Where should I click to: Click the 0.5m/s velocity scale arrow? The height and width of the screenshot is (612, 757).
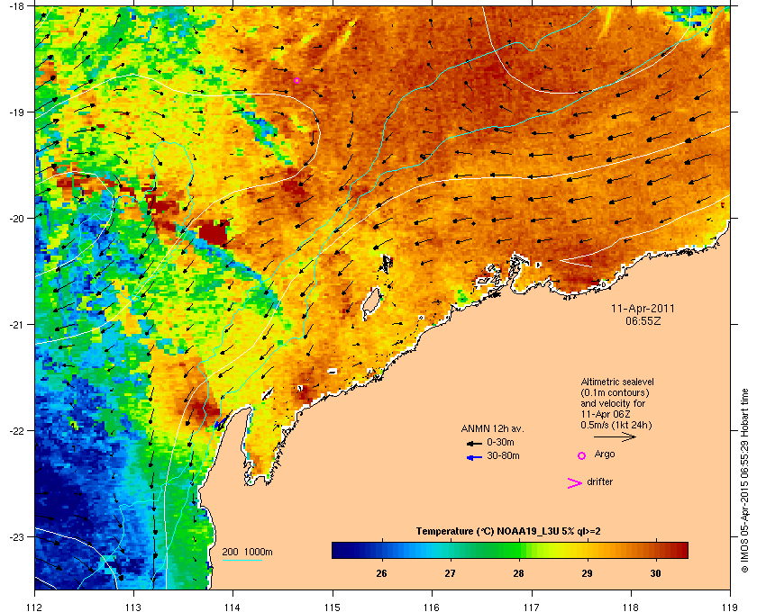615,436
